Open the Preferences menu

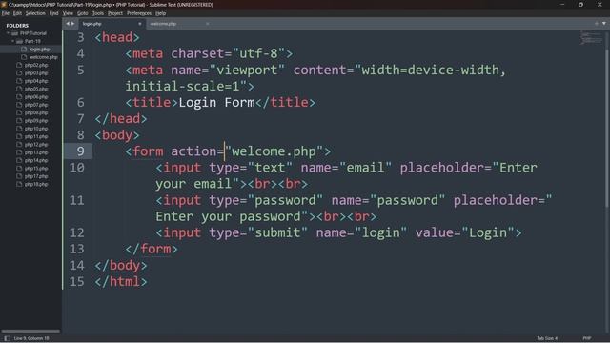[x=139, y=13]
